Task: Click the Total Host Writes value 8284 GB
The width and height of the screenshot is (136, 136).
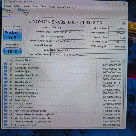Action: click(117, 33)
